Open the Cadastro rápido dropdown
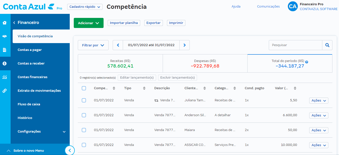 (85, 7)
